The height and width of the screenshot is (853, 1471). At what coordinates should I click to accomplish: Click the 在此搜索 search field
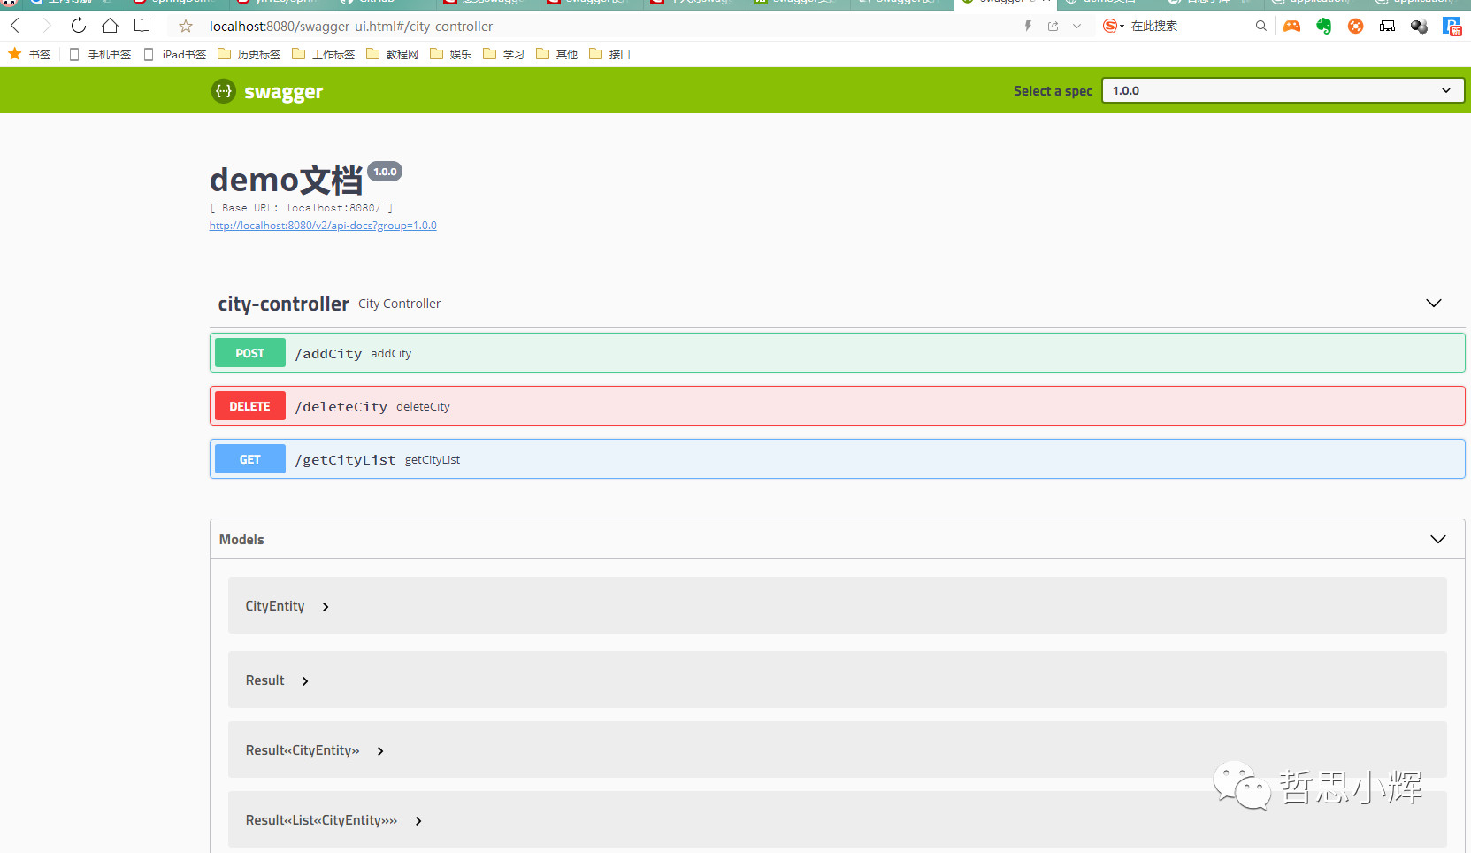[1190, 27]
